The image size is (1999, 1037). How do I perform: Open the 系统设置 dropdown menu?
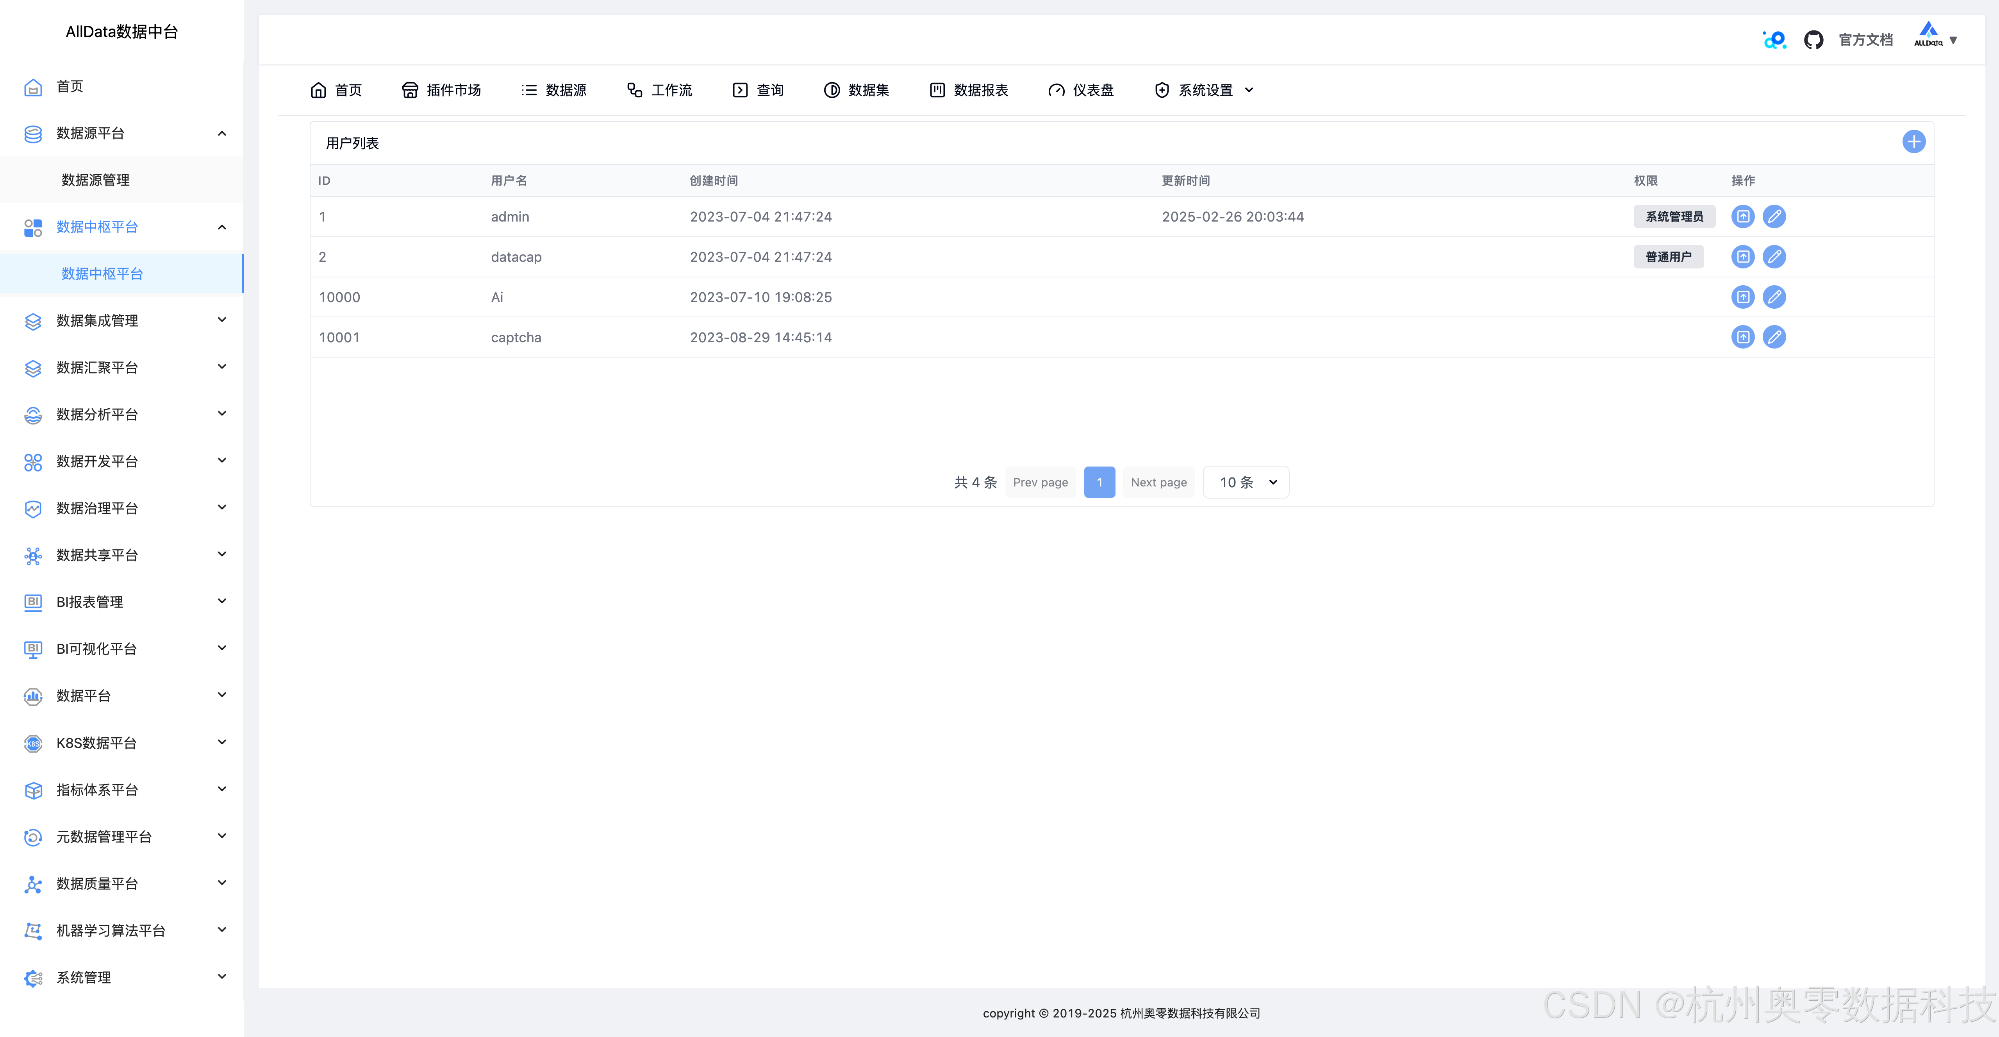pos(1205,90)
